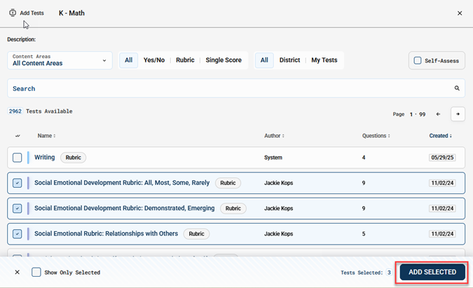Uncheck Social Emotional Rubric: Relationships with Others
473x288 pixels.
(x=18, y=234)
